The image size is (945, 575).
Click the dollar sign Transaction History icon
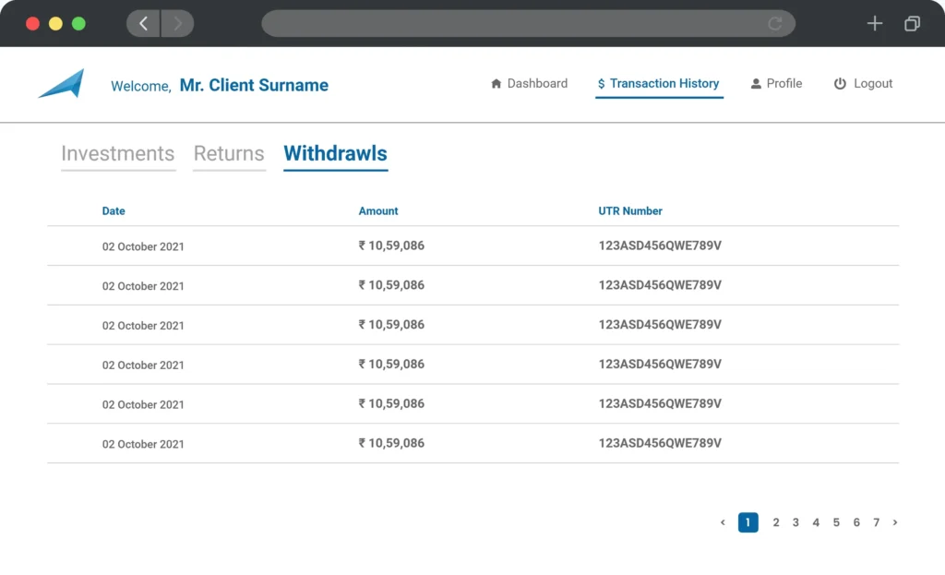click(601, 84)
